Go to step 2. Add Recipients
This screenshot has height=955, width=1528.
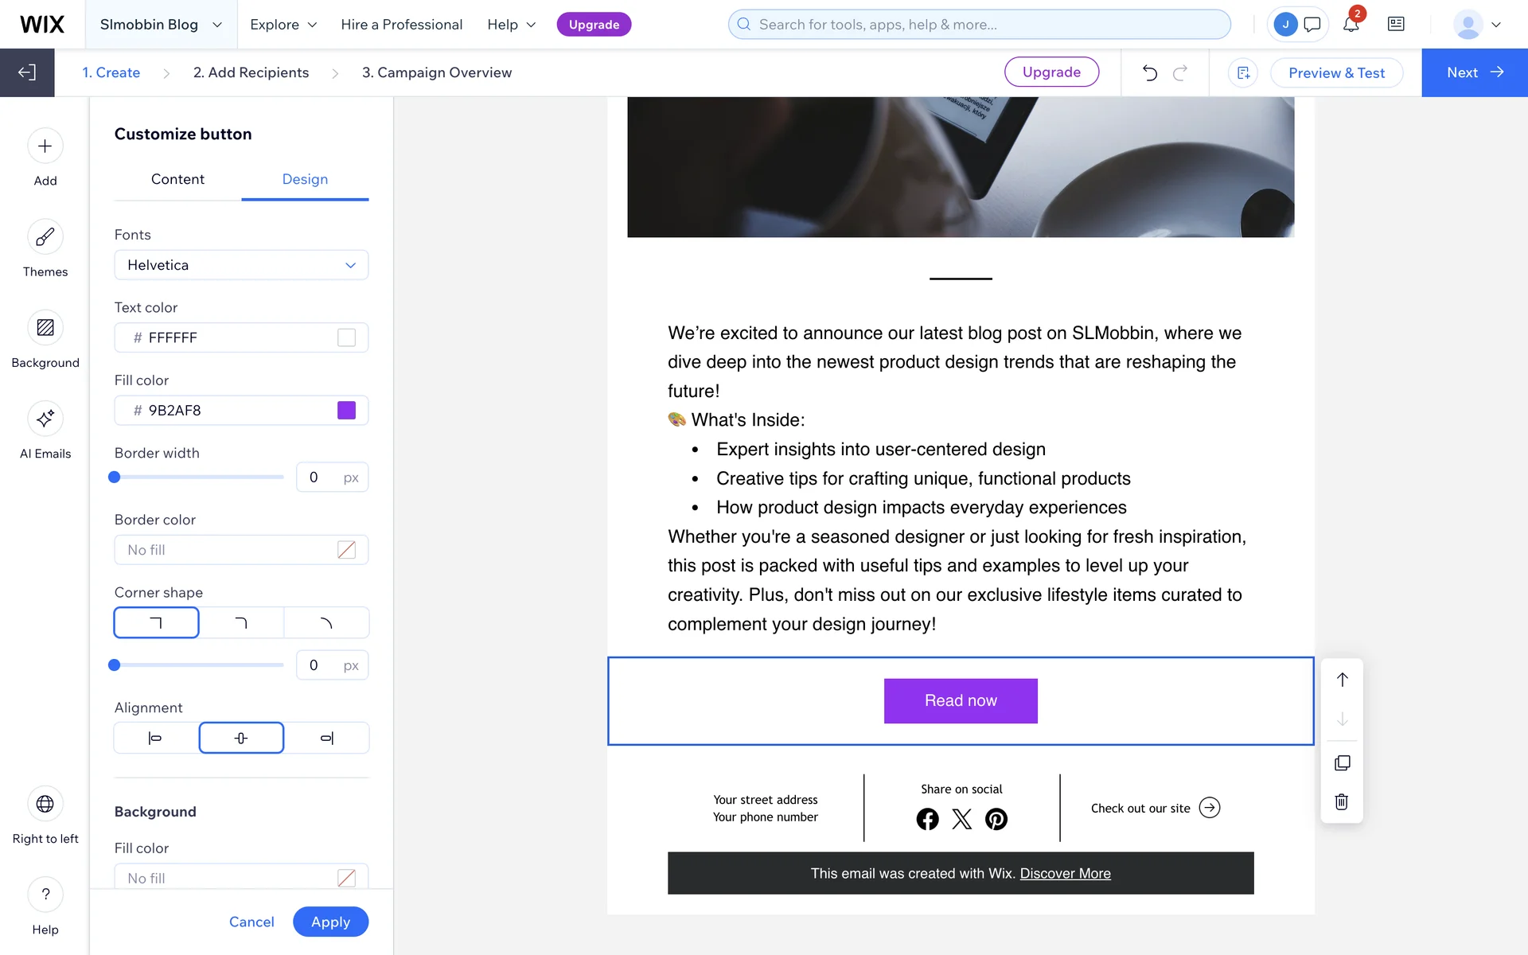point(251,72)
